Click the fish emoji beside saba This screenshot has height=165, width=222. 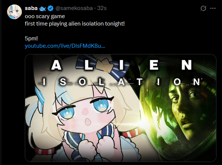click(x=43, y=9)
